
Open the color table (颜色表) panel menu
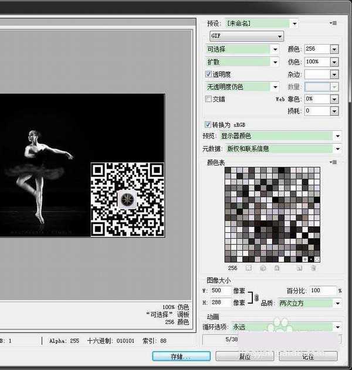[x=334, y=162]
